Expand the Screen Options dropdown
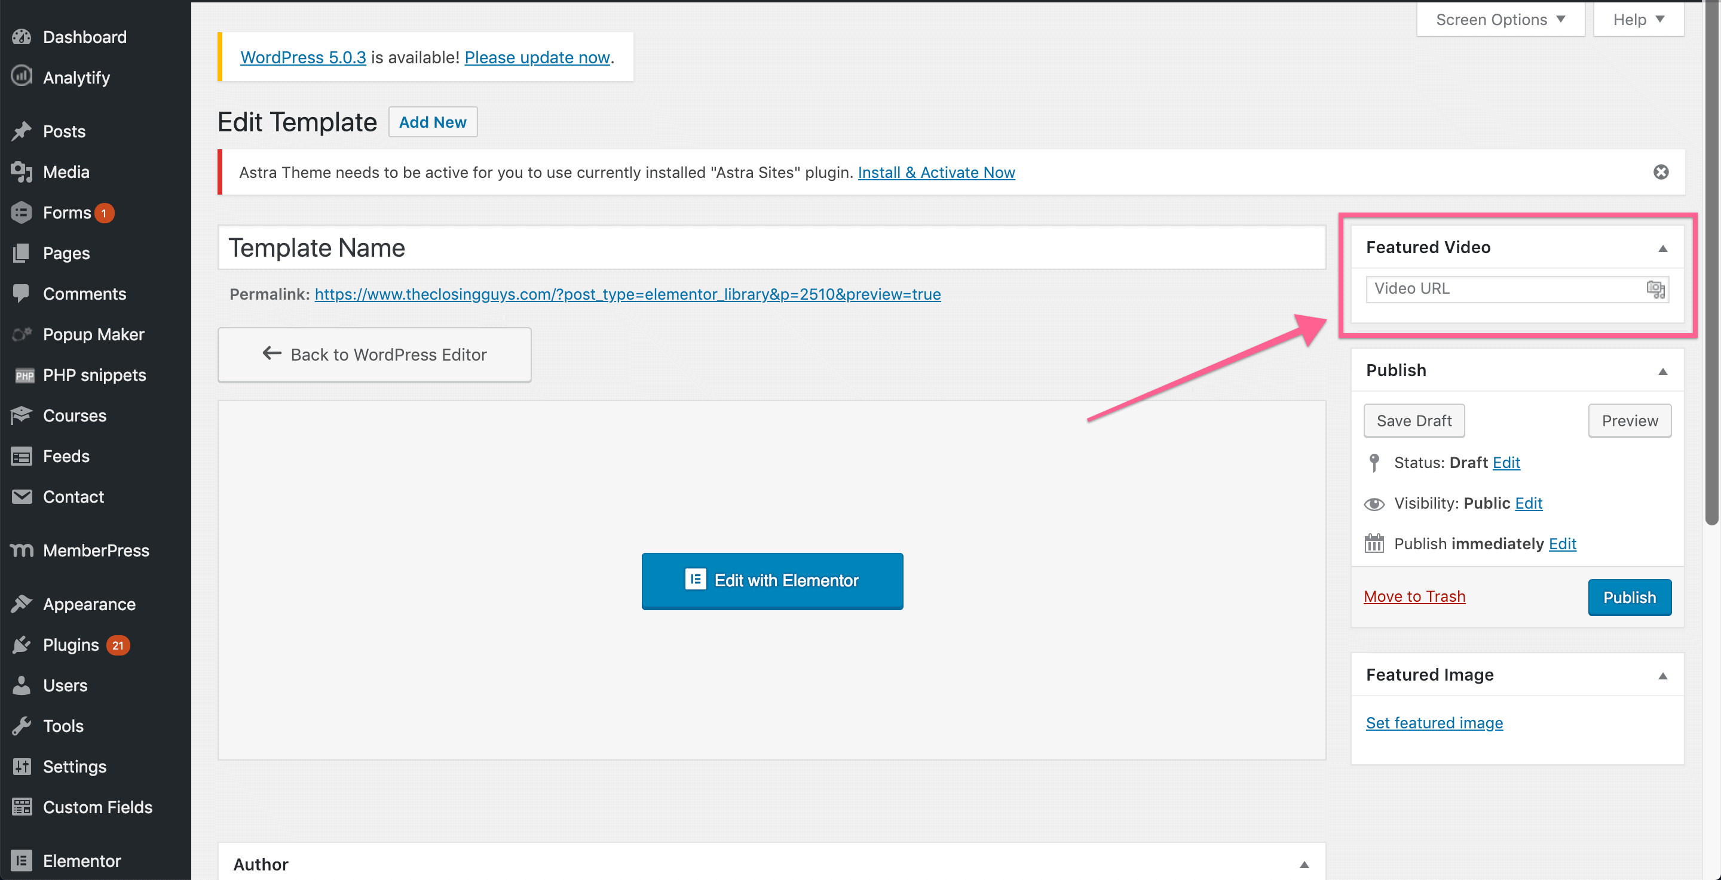Screen dimensions: 1721x880 (x=1500, y=19)
